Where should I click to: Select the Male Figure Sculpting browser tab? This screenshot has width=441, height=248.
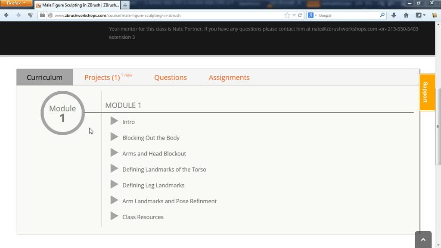click(77, 5)
